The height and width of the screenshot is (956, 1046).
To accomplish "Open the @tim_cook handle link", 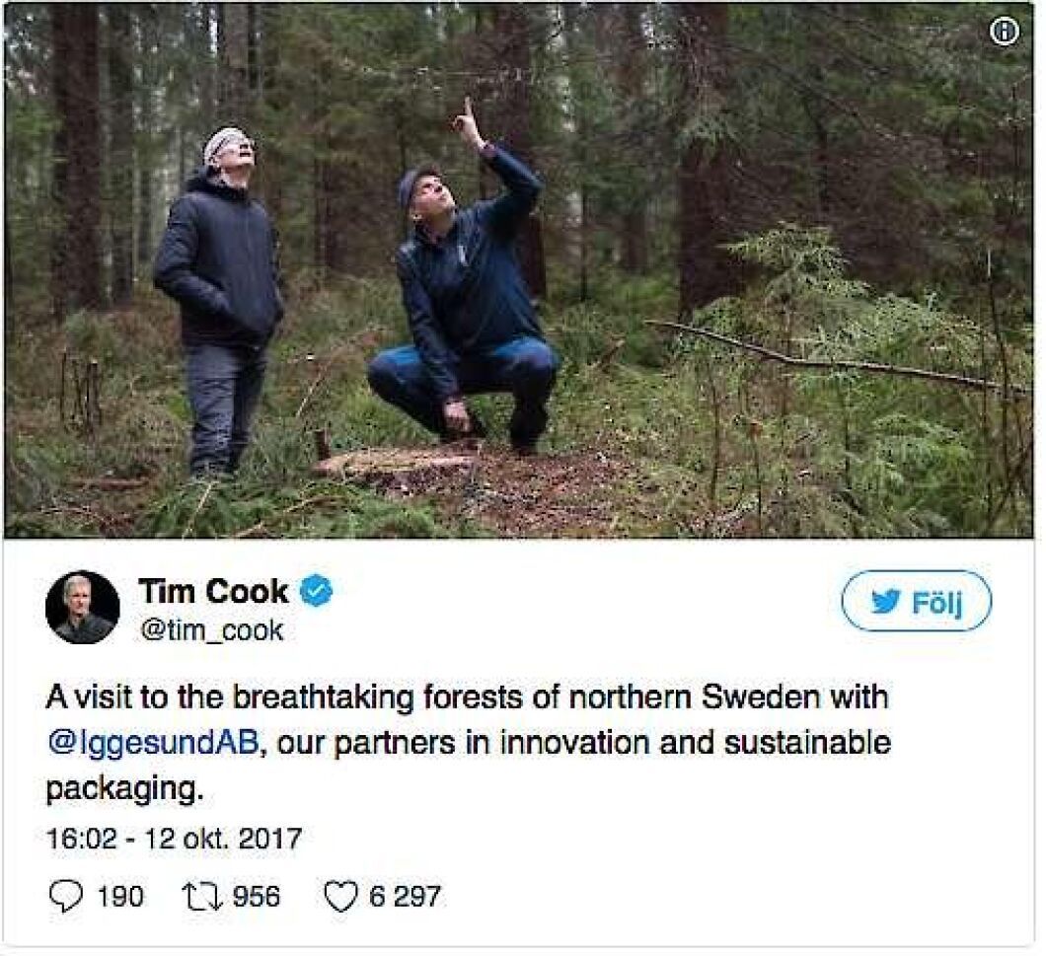I will tap(211, 630).
